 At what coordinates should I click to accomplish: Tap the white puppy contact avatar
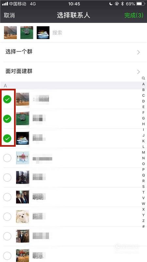pos(23,216)
